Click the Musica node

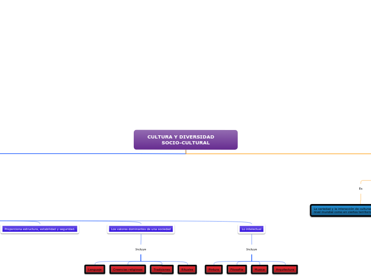pyautogui.click(x=260, y=270)
